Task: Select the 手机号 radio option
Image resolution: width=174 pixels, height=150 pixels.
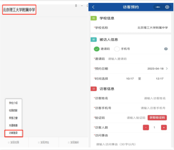Action: pos(117,49)
